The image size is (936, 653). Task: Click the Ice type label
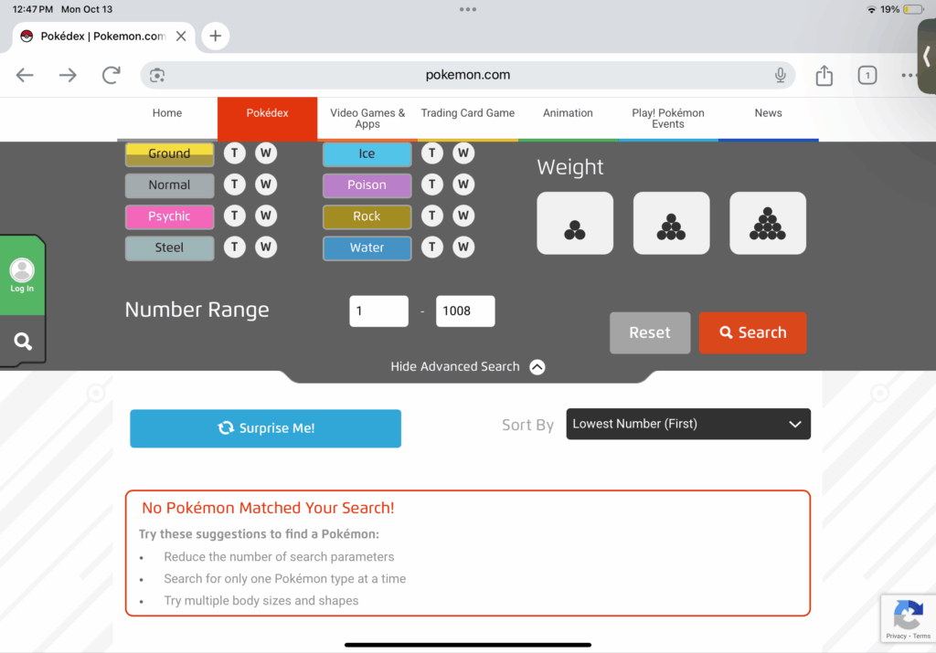(x=367, y=153)
